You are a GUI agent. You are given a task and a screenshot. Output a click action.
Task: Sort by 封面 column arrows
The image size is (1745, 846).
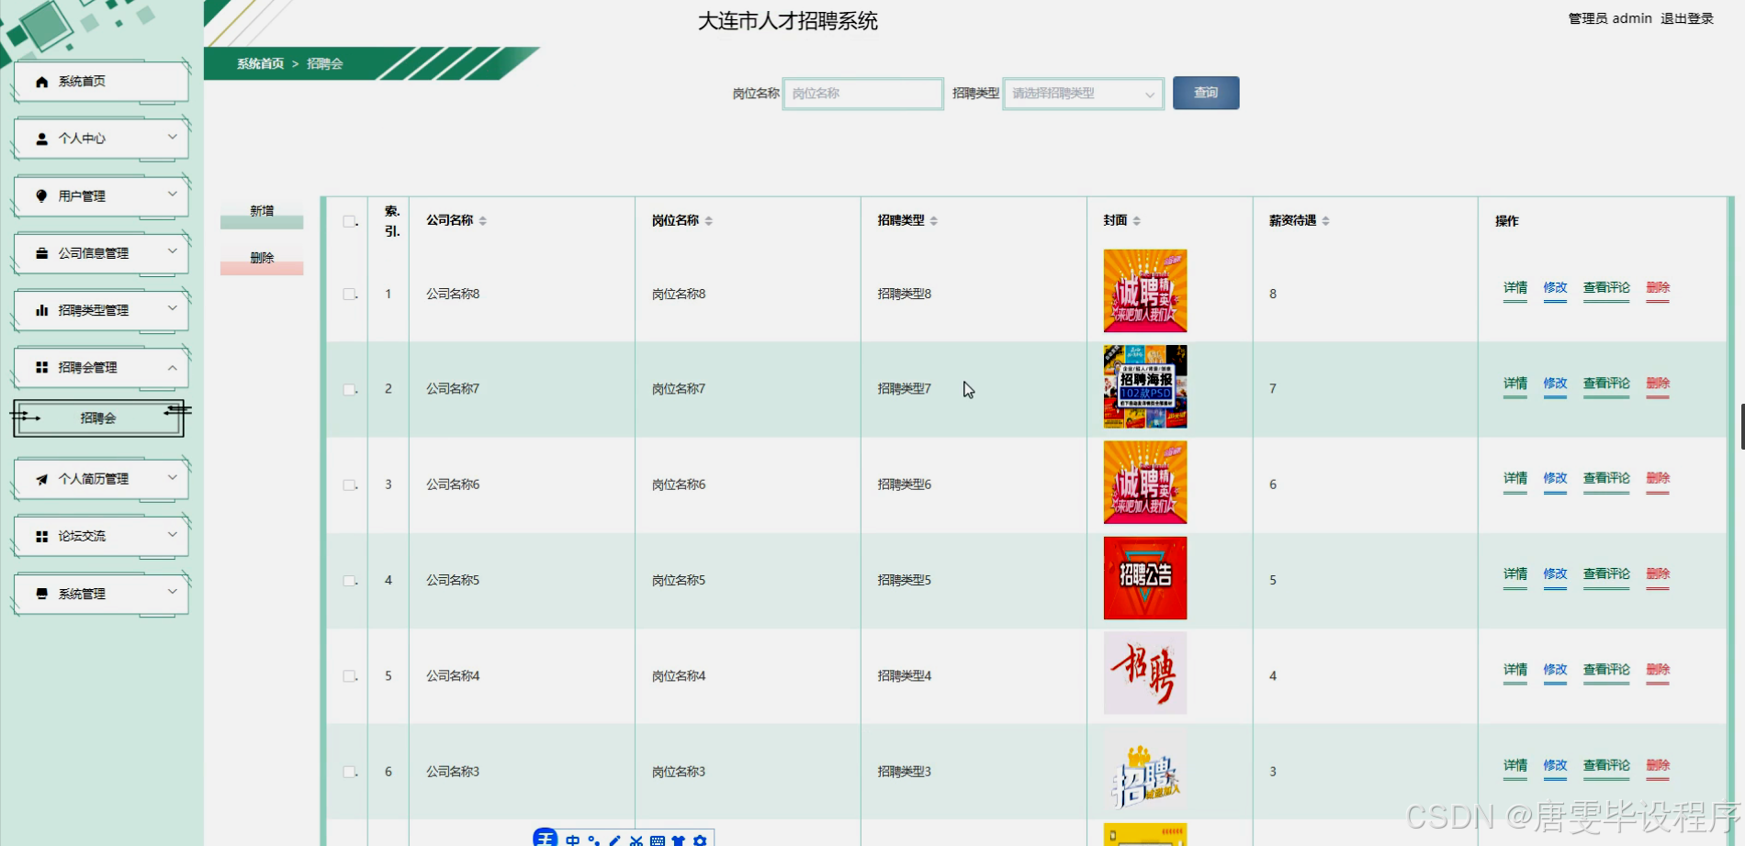click(1137, 221)
